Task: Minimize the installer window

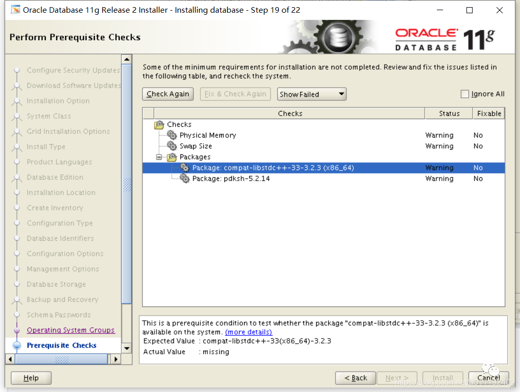Action: 440,10
